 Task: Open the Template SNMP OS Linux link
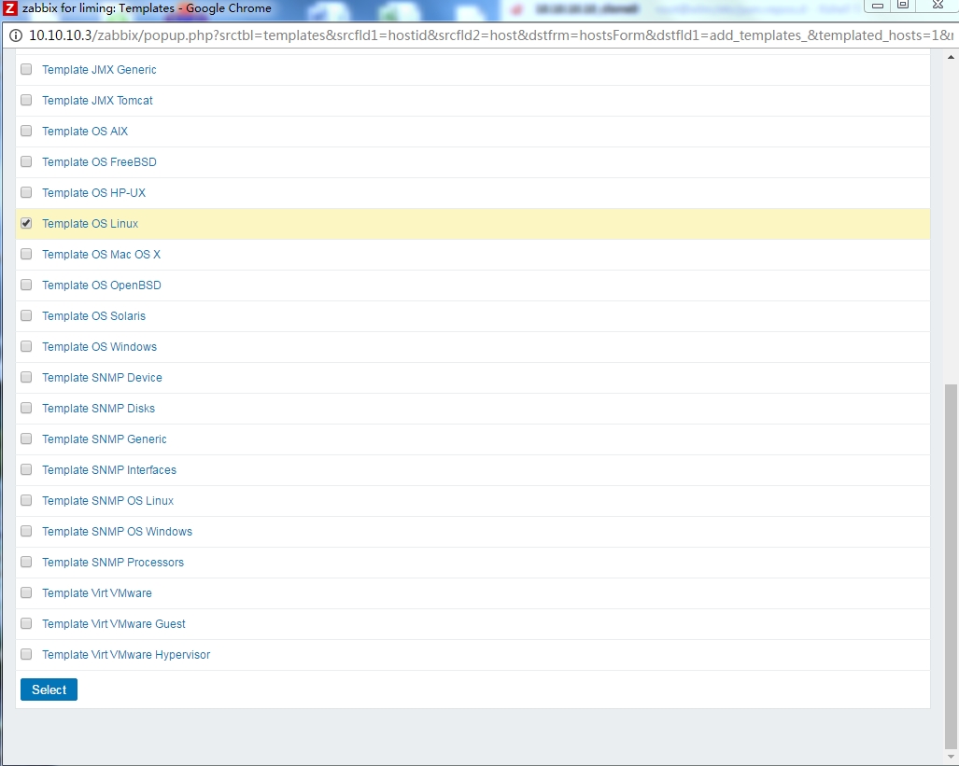107,501
